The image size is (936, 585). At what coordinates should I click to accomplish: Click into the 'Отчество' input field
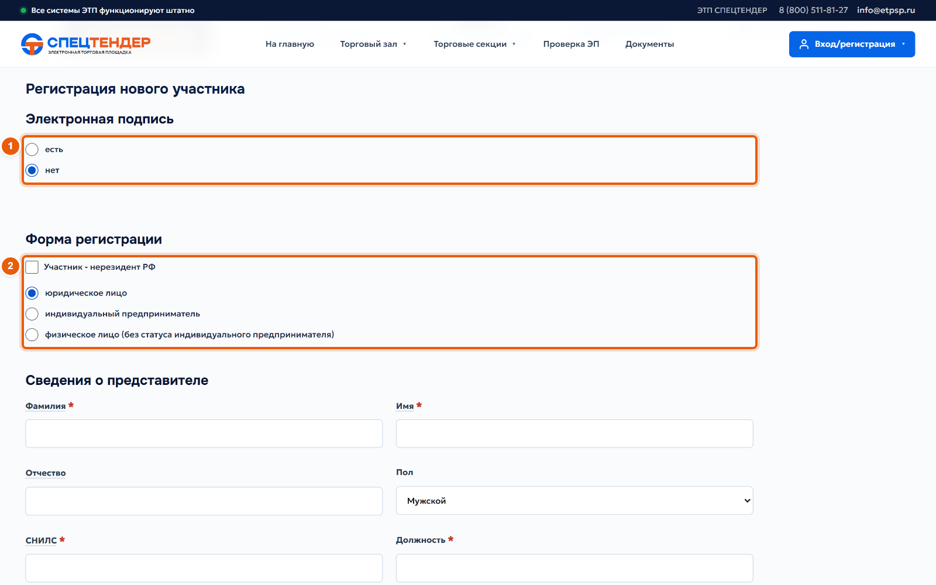click(204, 501)
